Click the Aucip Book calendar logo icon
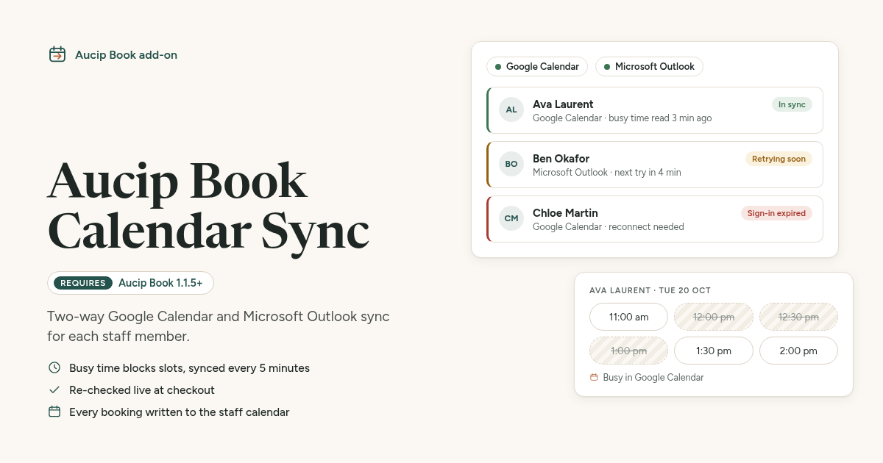Screen dimensions: 883x463 (57, 54)
